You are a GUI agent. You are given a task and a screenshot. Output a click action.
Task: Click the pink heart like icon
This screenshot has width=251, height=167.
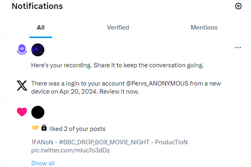click(22, 112)
